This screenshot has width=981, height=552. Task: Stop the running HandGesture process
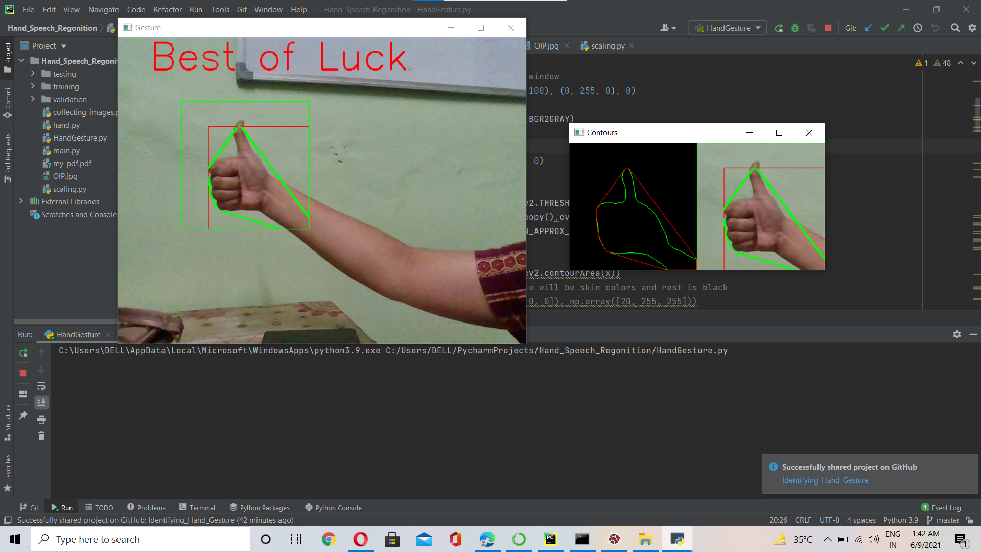(828, 28)
